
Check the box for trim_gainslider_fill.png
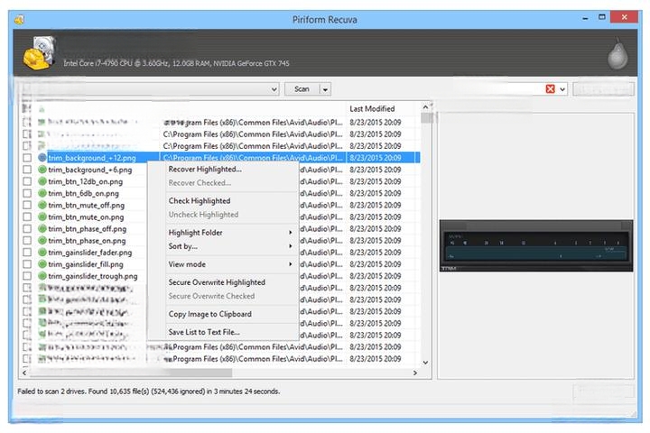pos(27,264)
